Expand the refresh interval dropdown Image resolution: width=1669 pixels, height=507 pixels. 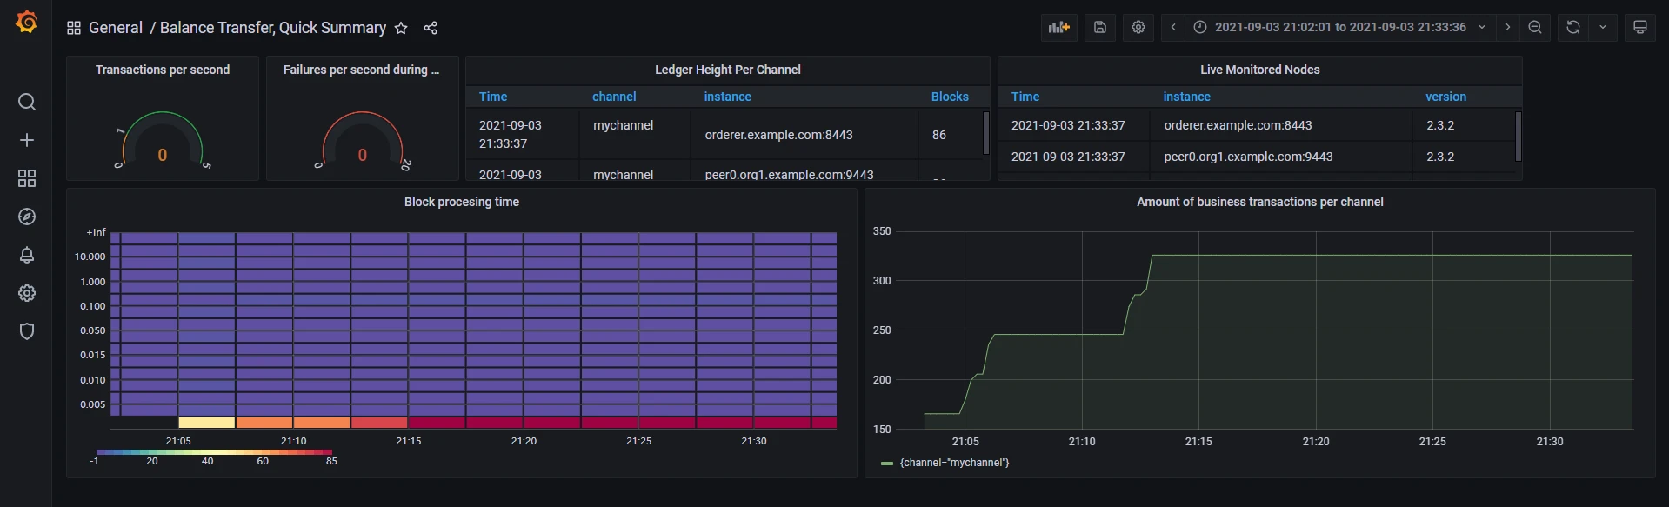(x=1602, y=28)
